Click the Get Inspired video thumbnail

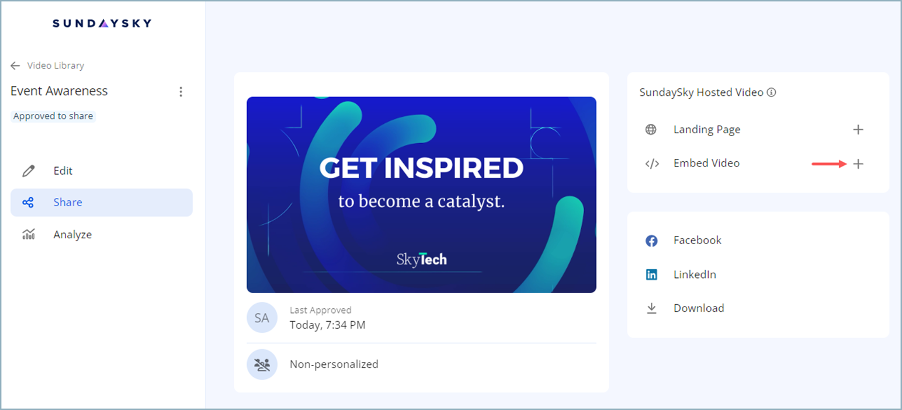421,194
